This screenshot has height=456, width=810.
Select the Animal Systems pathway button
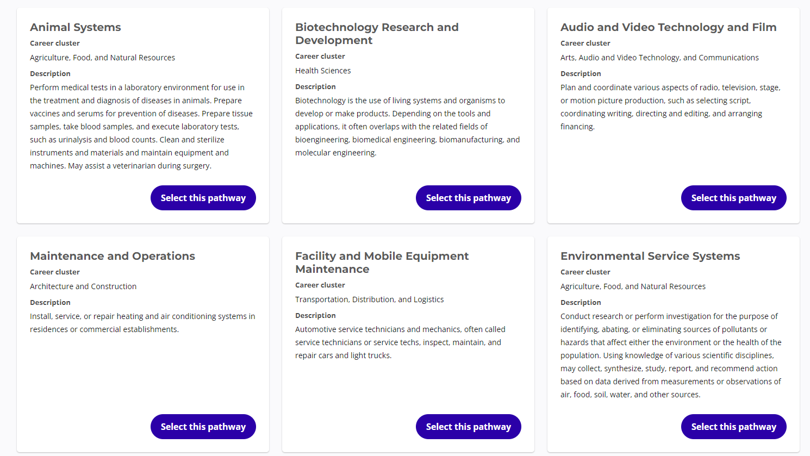[203, 198]
